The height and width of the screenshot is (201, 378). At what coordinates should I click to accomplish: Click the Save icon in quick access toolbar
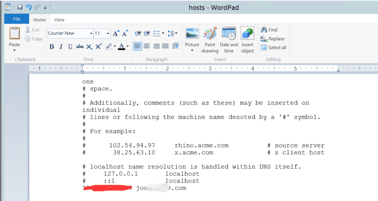tap(20, 7)
